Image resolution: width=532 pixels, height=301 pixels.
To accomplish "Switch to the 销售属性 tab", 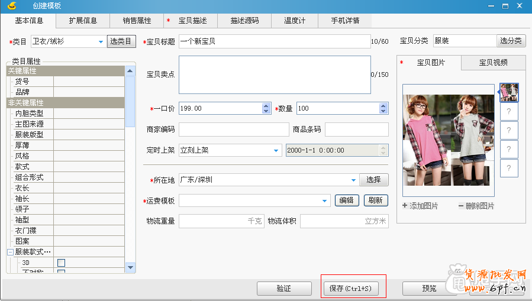I will 137,21.
